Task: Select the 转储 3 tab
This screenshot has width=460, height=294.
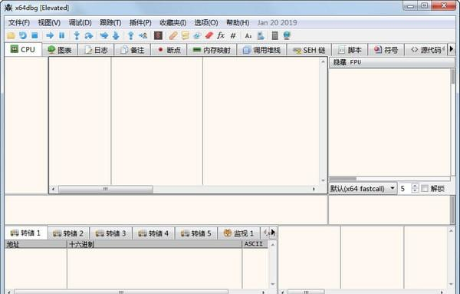Action: [x=111, y=233]
